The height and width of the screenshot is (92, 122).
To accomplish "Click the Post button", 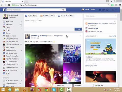I will pyautogui.click(x=78, y=29).
